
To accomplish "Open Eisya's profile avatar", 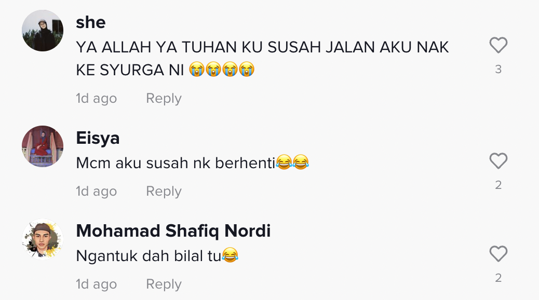I will (x=43, y=146).
